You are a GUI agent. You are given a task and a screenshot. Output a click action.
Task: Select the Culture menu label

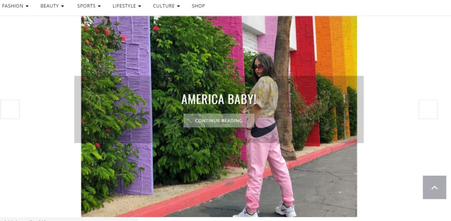(164, 6)
